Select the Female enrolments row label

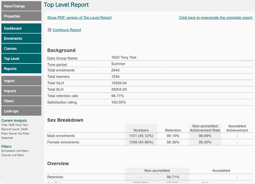click(x=63, y=142)
